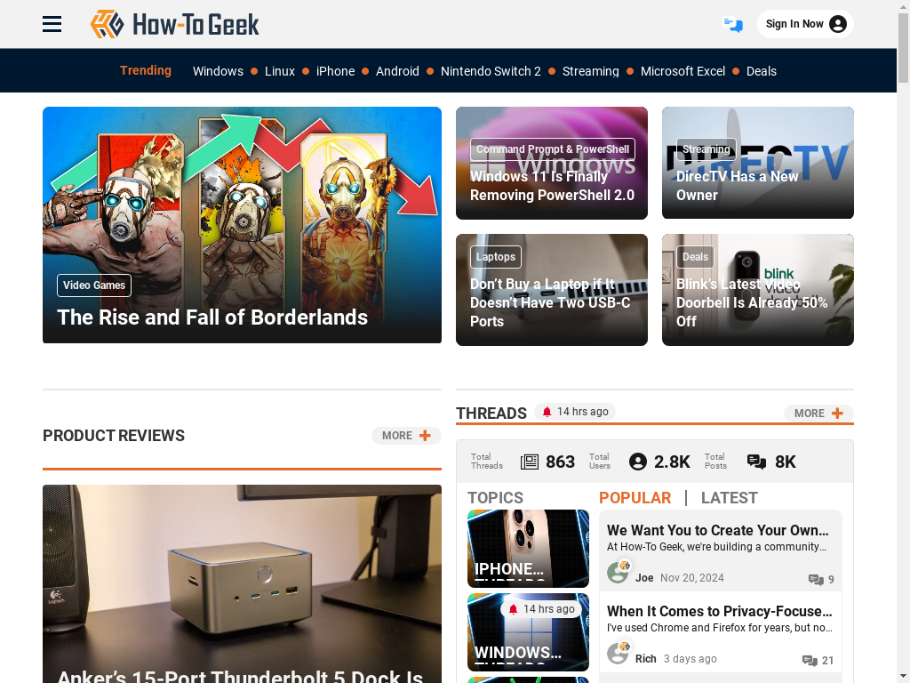
Task: Open Nintendo Switch 2 trending topic
Action: [491, 71]
